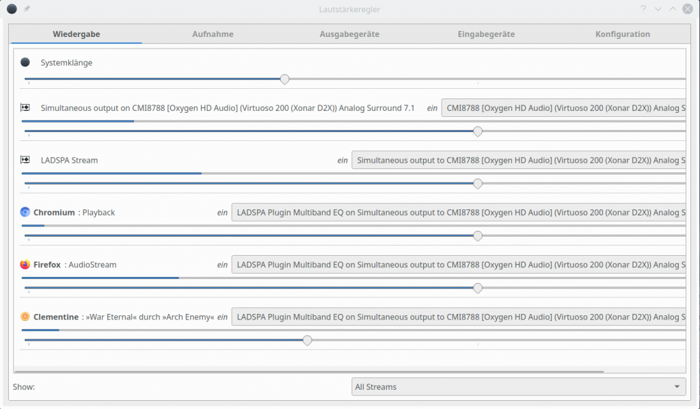Click Clementine's output device button

458,317
